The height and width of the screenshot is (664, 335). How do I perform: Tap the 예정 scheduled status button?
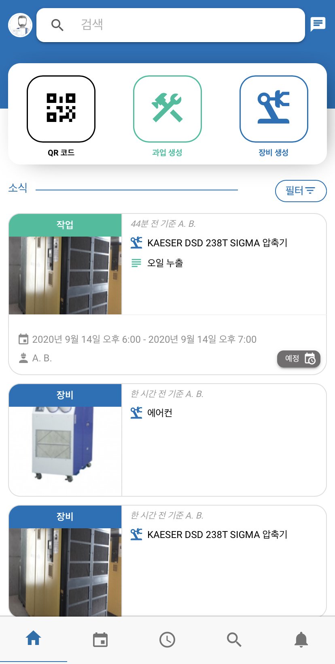299,359
